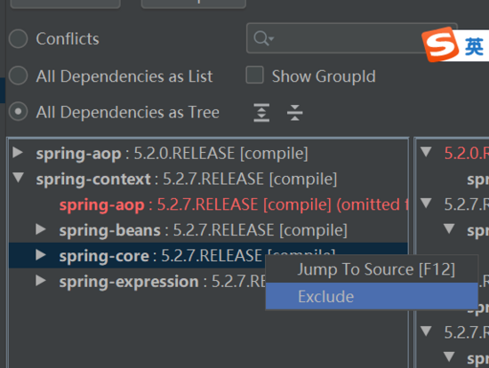The height and width of the screenshot is (368, 489).
Task: Select the Conflicts radio button
Action: tap(18, 39)
